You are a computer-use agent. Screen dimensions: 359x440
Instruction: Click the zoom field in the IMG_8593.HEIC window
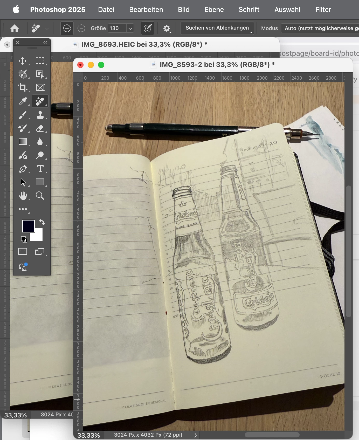(x=16, y=415)
